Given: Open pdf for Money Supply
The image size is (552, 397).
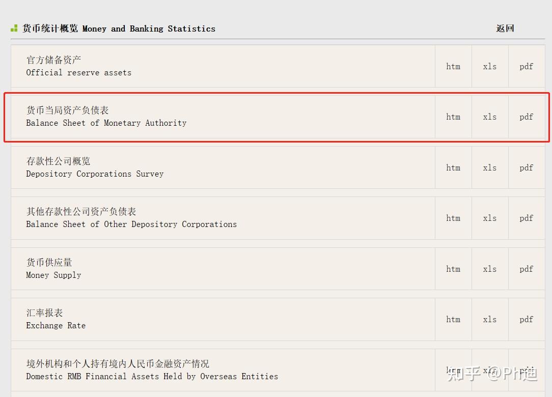Looking at the screenshot, I should (x=527, y=269).
